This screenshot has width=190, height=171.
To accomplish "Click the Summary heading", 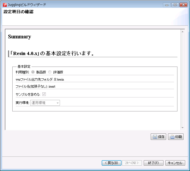I will click(x=20, y=37).
